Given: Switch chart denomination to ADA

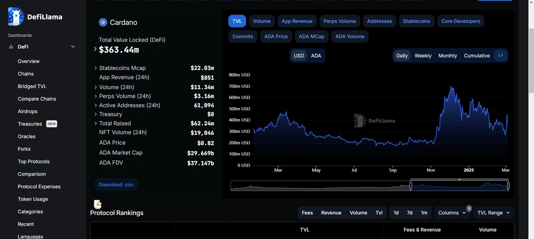Looking at the screenshot, I should pos(316,56).
